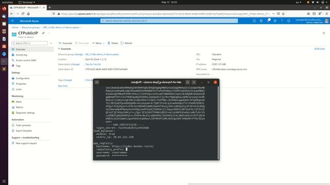The width and height of the screenshot is (330, 185).
Task: Open Thunderbird from the Ubuntu dock
Action: (x=4, y=16)
